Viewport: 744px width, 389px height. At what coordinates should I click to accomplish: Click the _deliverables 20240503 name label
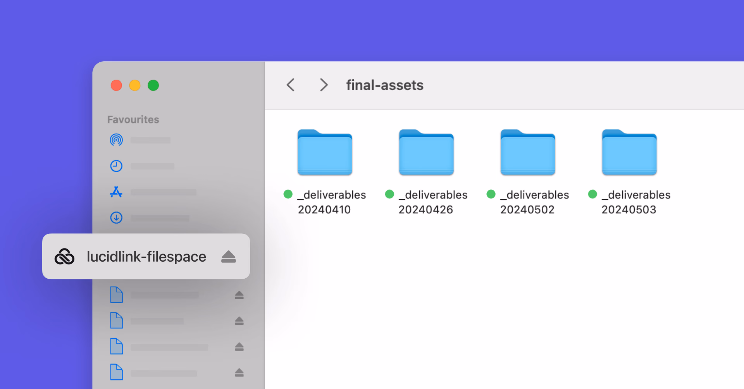[x=636, y=202]
